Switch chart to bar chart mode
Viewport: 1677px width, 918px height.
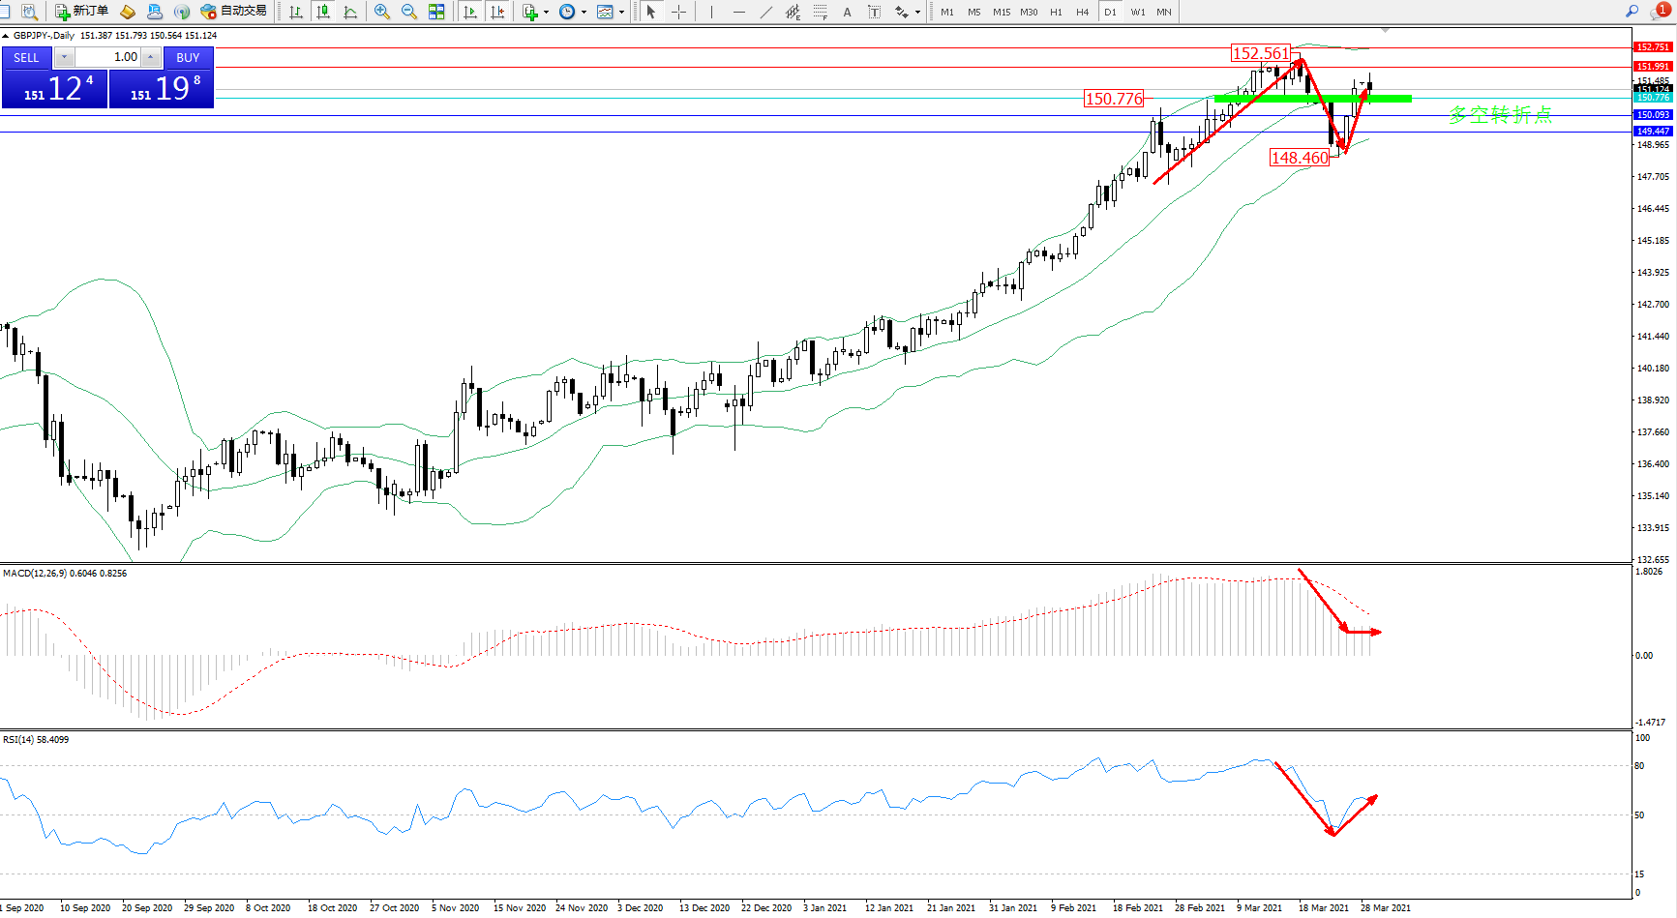[296, 12]
